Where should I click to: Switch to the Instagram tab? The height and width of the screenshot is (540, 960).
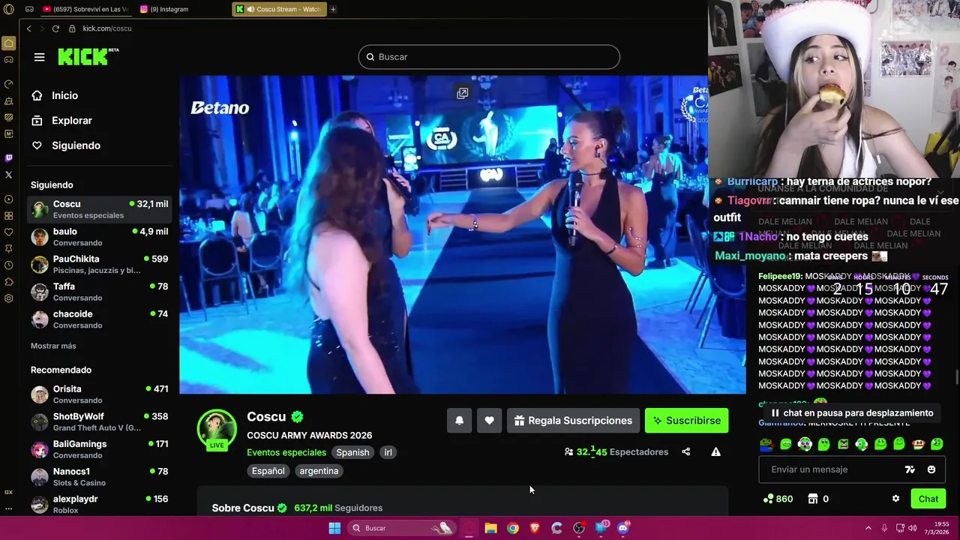[x=165, y=9]
